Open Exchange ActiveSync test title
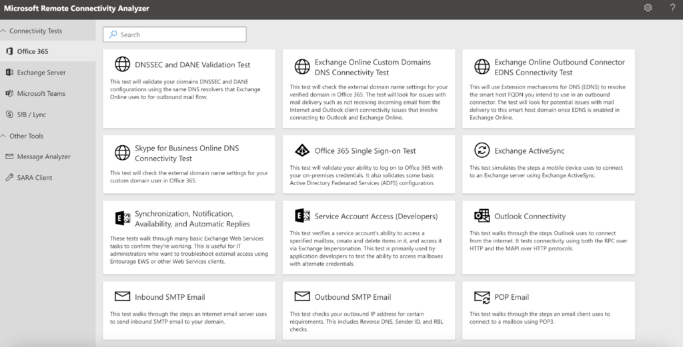Screen dimensions: 683x347 click(529, 151)
